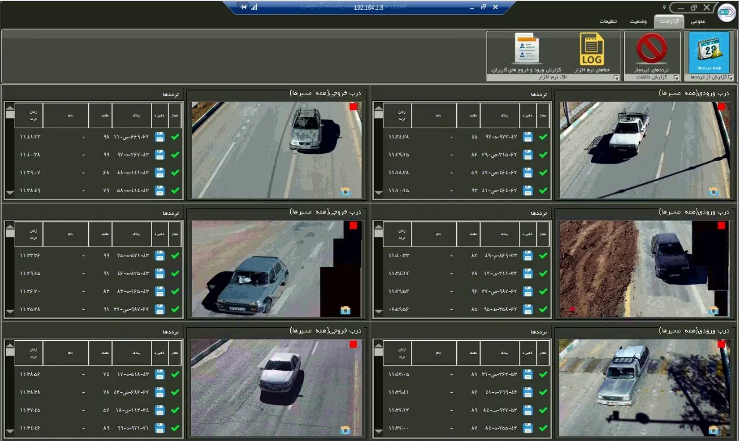Screen dimensions: 739x441
Task: Toggle the green check in the ۱۱:۲۶:۲۰ row
Action: point(175,291)
